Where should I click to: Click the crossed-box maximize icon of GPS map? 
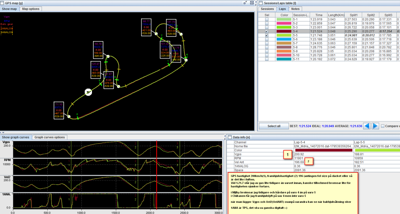(x=252, y=3)
